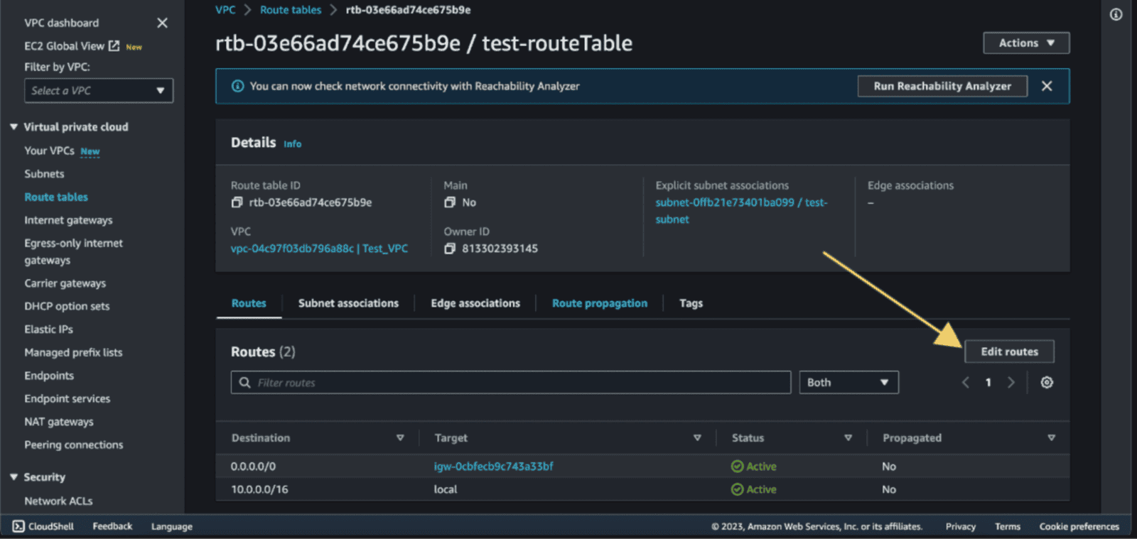Open the info panel icon at top right
This screenshot has height=539, width=1137.
(1116, 14)
